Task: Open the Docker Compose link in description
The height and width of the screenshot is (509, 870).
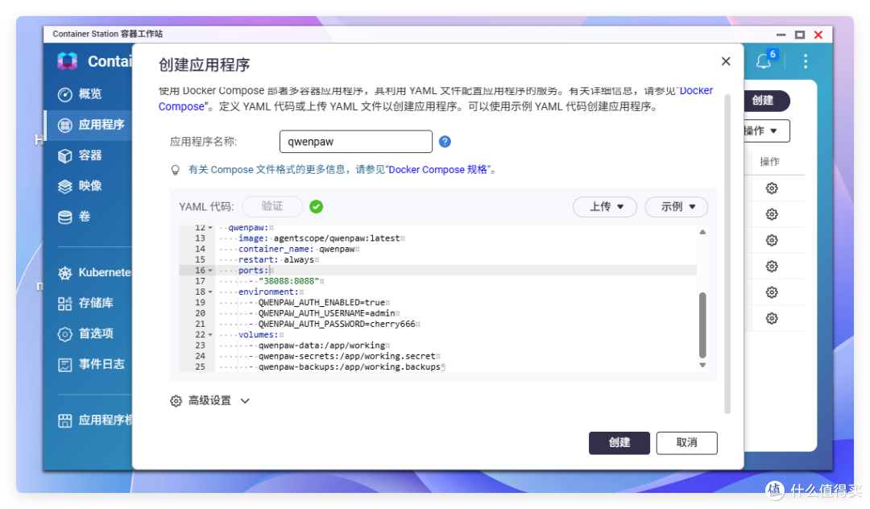Action: pos(696,90)
